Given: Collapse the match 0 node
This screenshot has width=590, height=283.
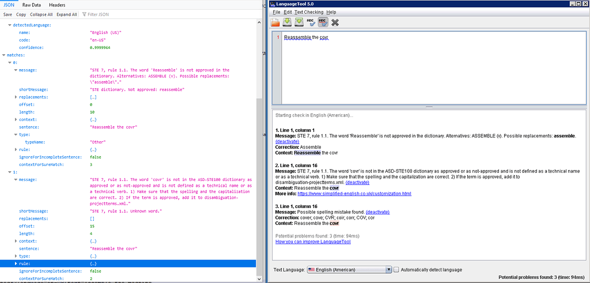Looking at the screenshot, I should (9, 62).
